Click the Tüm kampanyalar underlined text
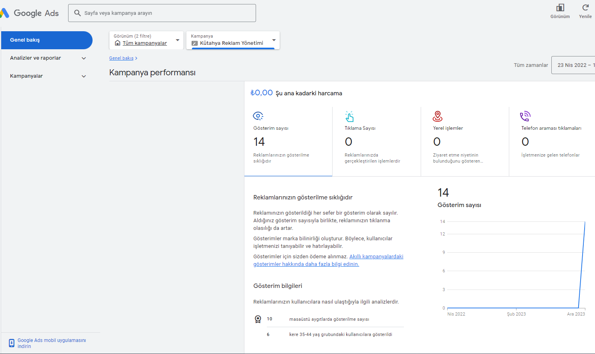 click(145, 43)
